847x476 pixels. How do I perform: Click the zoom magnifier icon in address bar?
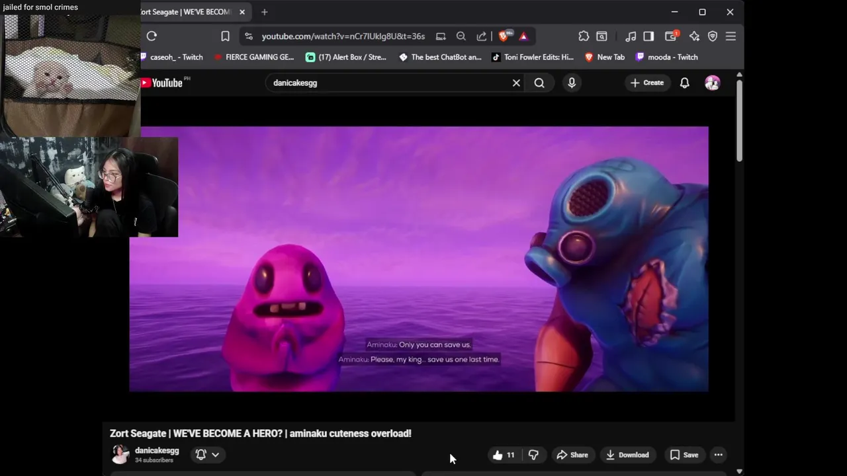pos(461,36)
